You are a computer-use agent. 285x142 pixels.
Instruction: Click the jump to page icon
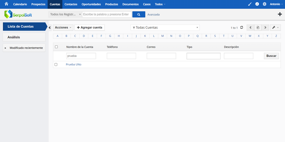tap(258, 28)
